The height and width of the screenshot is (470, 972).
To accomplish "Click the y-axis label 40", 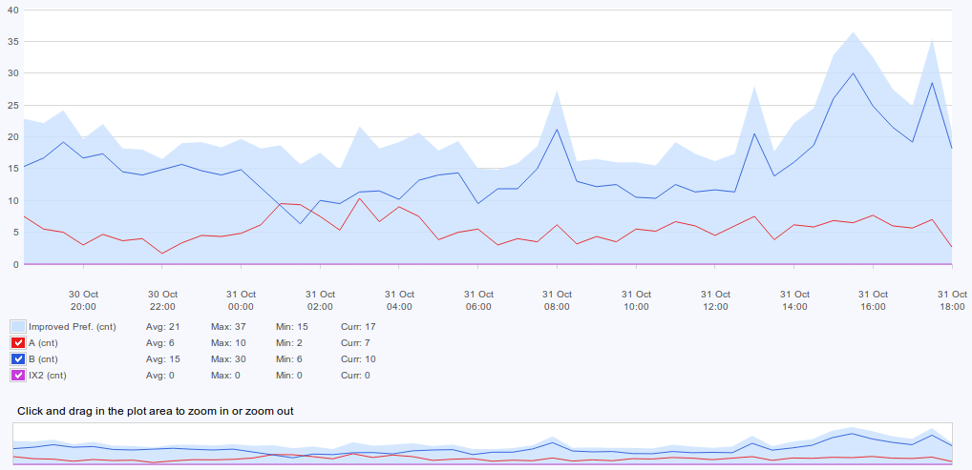I will coord(12,10).
